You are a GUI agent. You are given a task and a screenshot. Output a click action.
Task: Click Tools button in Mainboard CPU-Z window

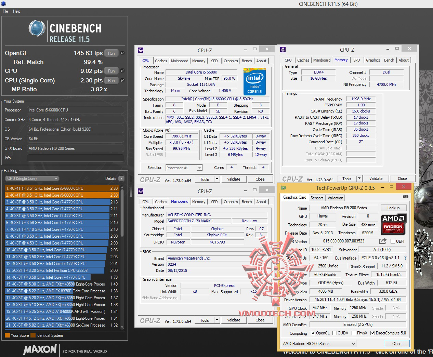[x=205, y=320]
